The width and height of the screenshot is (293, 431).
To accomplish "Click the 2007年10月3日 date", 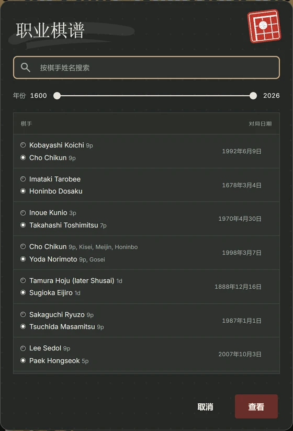I will tap(240, 354).
